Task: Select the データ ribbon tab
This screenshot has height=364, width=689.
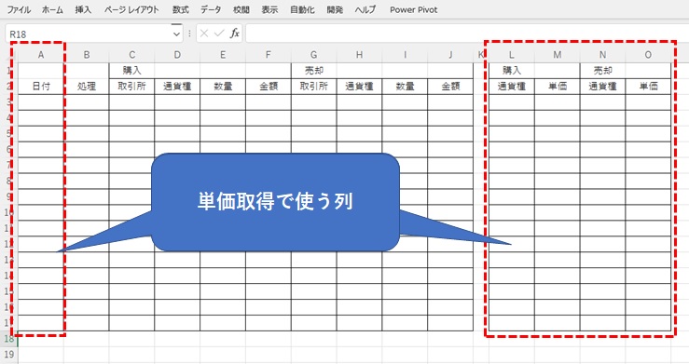Action: pos(211,9)
